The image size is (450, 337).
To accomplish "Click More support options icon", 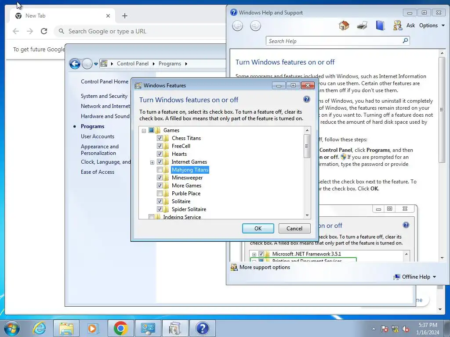I will click(234, 267).
